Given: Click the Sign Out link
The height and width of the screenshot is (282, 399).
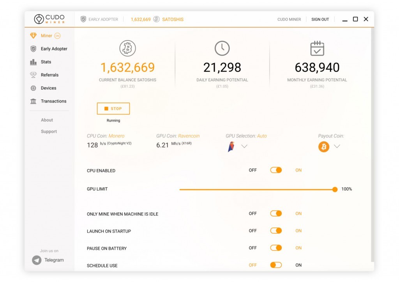Looking at the screenshot, I should [320, 19].
